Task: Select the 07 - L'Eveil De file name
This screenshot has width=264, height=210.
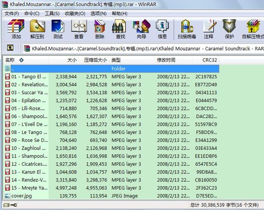Action: click(x=29, y=124)
